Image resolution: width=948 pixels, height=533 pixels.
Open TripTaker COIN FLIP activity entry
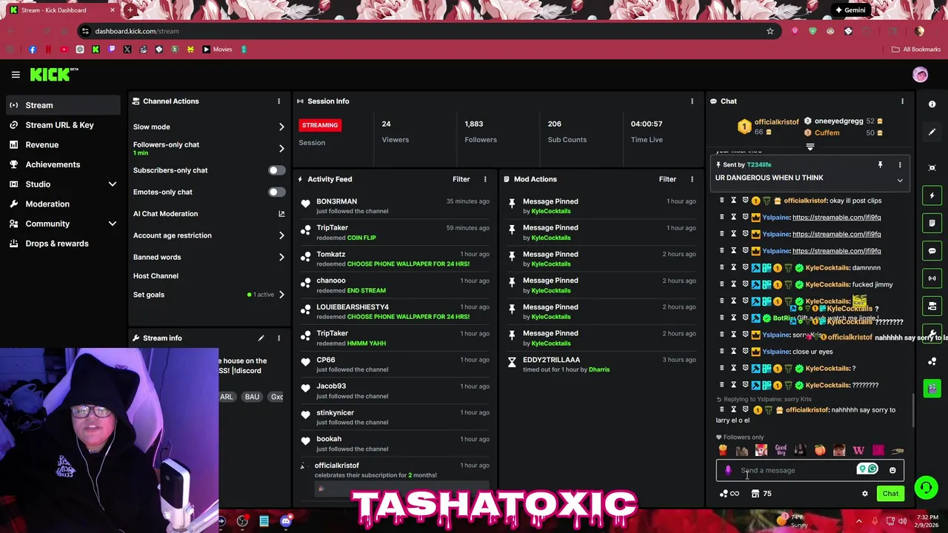(x=395, y=232)
